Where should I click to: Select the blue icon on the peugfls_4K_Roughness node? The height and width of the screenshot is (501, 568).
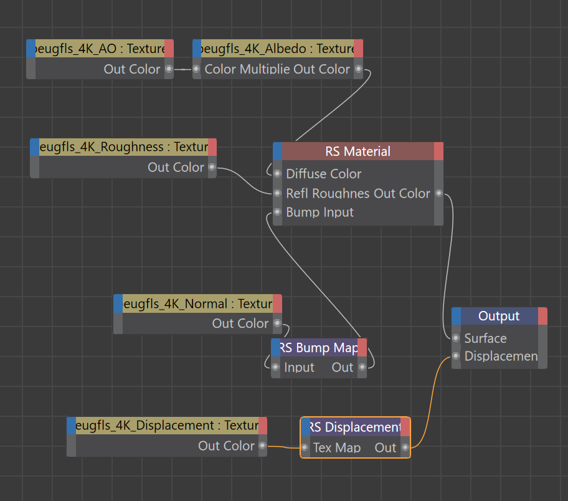tap(34, 146)
